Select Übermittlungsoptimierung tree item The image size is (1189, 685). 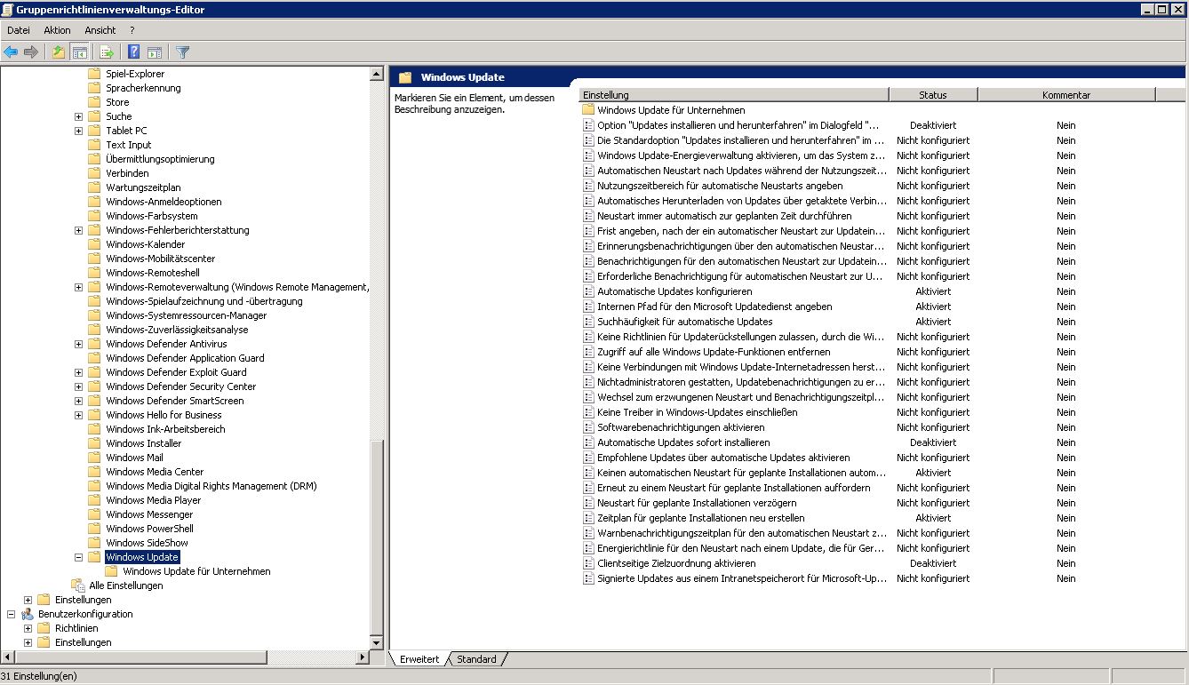coord(160,159)
